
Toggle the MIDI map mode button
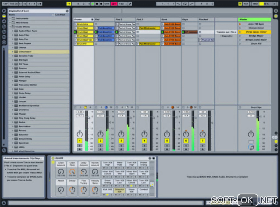(x=255, y=4)
